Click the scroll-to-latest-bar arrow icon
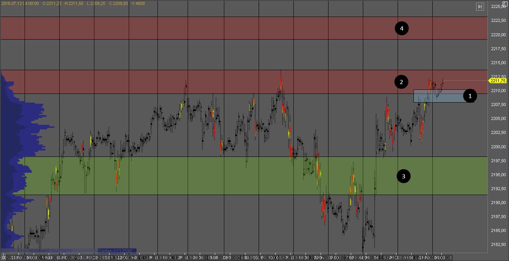 pyautogui.click(x=480, y=6)
